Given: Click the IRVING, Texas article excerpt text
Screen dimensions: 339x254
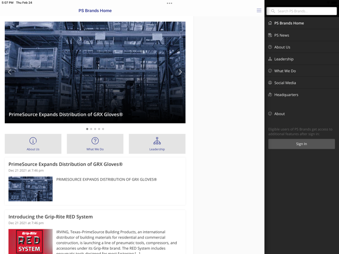Looking at the screenshot, I should tap(117, 243).
